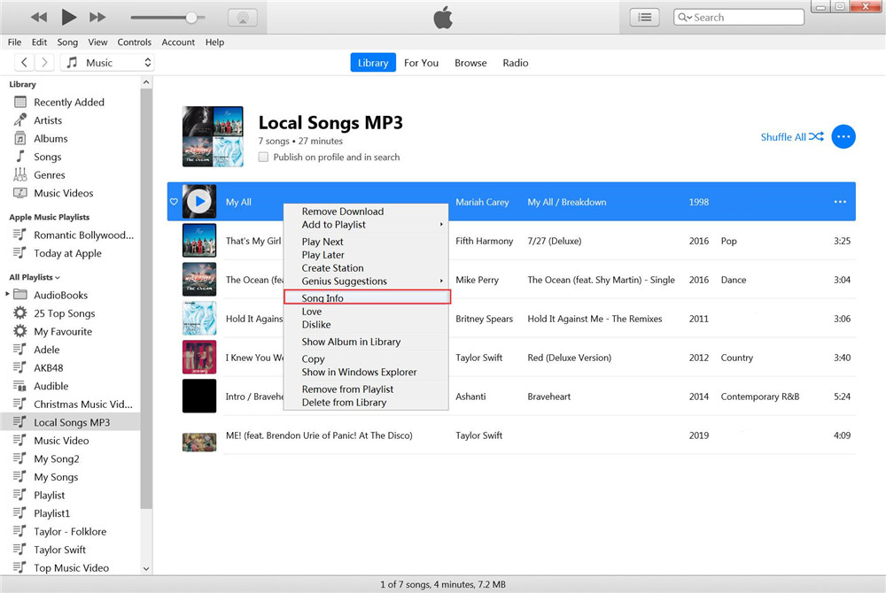Open the Help menu
Screen dimensions: 886x593
tap(214, 42)
